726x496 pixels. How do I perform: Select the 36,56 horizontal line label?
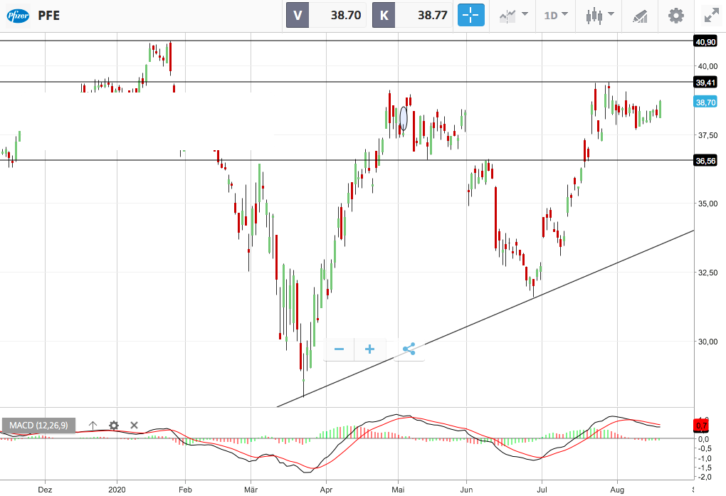[705, 161]
